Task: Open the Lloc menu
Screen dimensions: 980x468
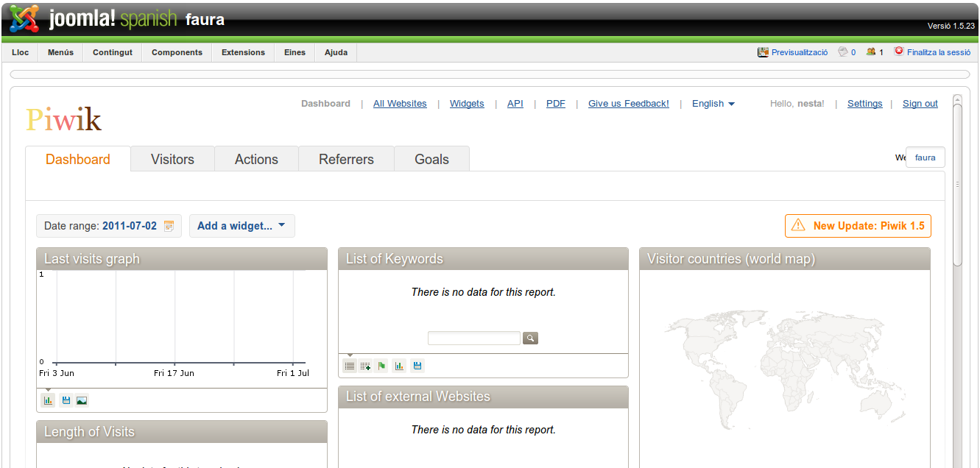Action: [21, 52]
